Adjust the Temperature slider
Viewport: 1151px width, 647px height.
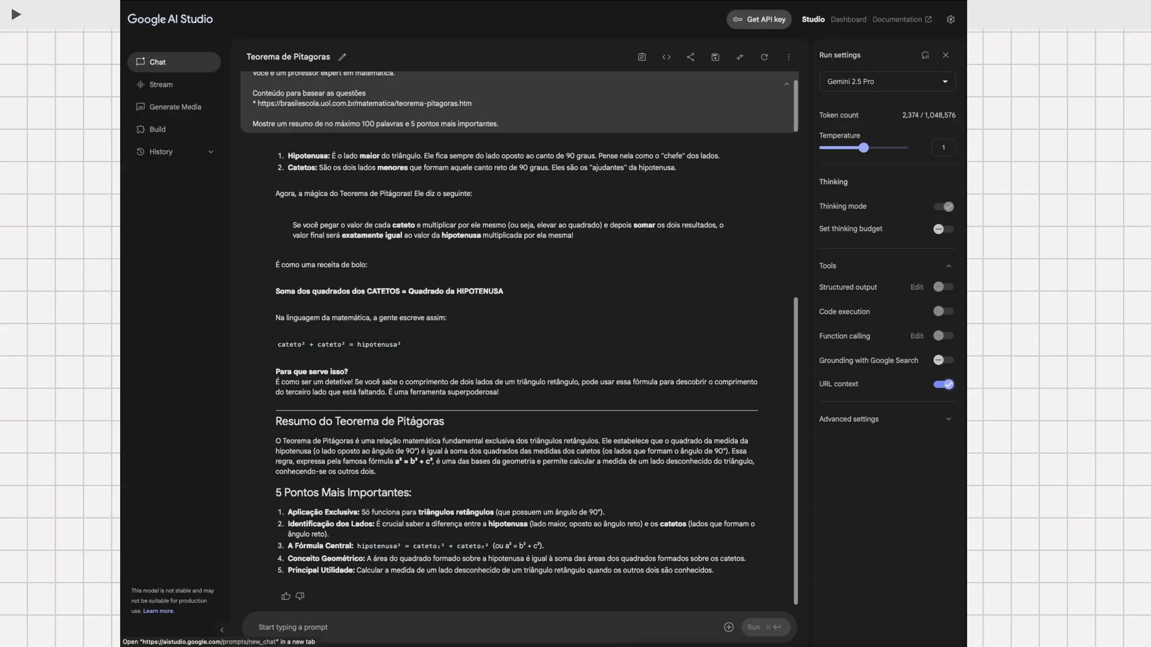pos(863,148)
